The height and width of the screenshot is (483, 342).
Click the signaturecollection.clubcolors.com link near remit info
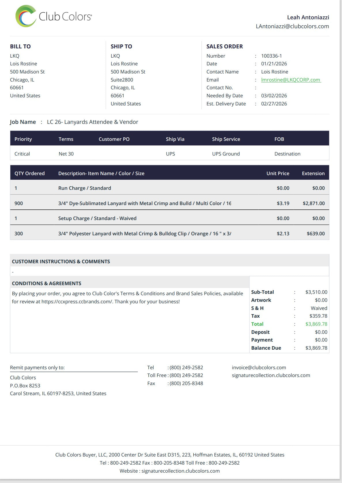271,375
